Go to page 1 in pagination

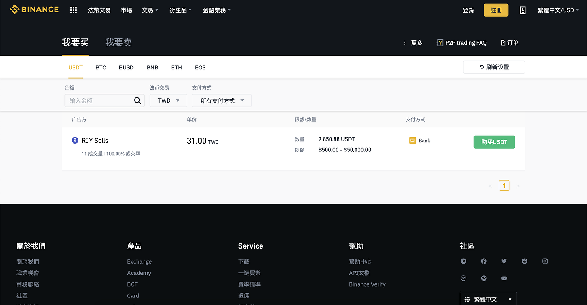point(504,186)
